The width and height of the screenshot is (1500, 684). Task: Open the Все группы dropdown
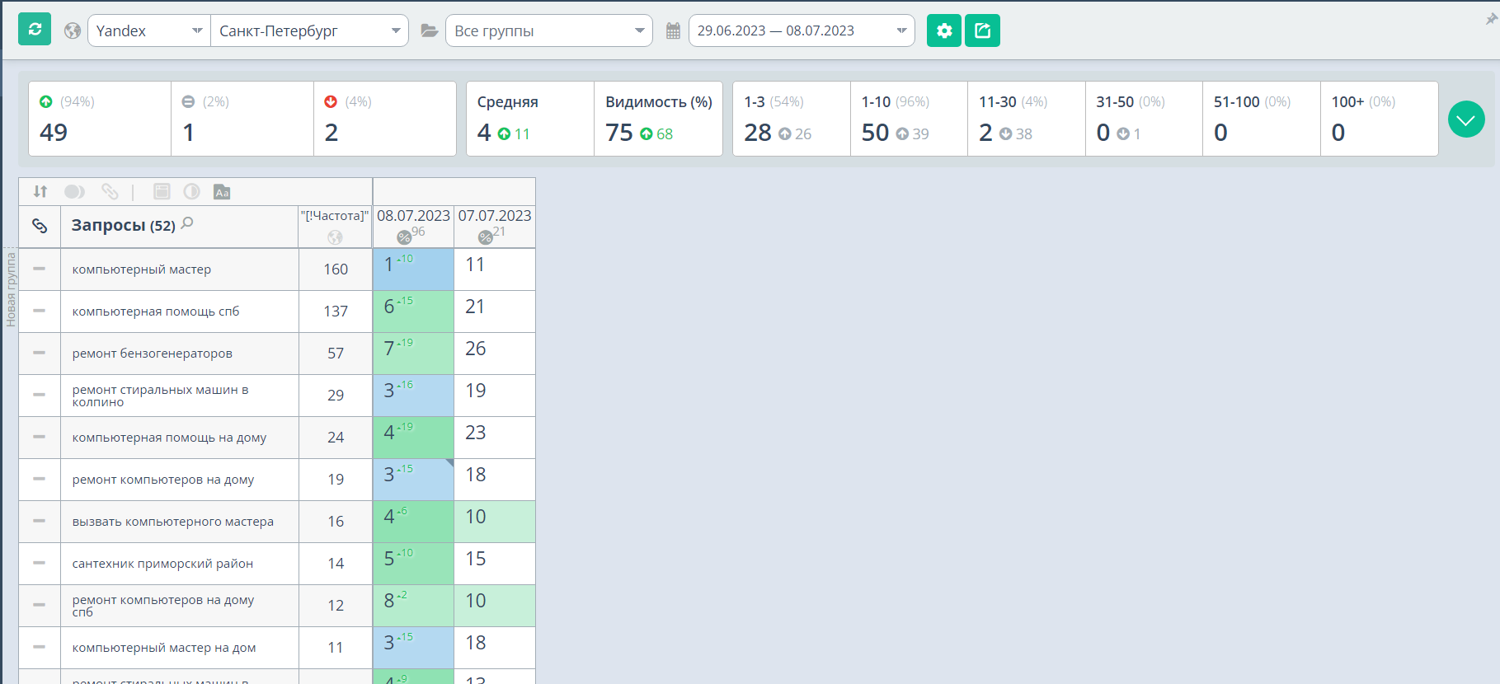click(x=549, y=30)
